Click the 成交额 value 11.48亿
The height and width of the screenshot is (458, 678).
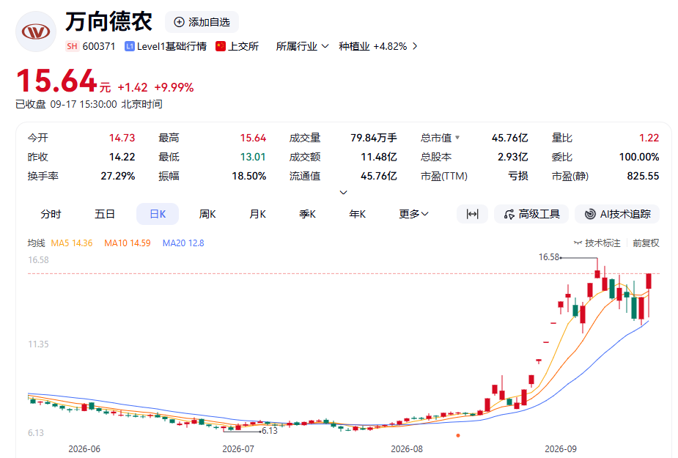[379, 157]
